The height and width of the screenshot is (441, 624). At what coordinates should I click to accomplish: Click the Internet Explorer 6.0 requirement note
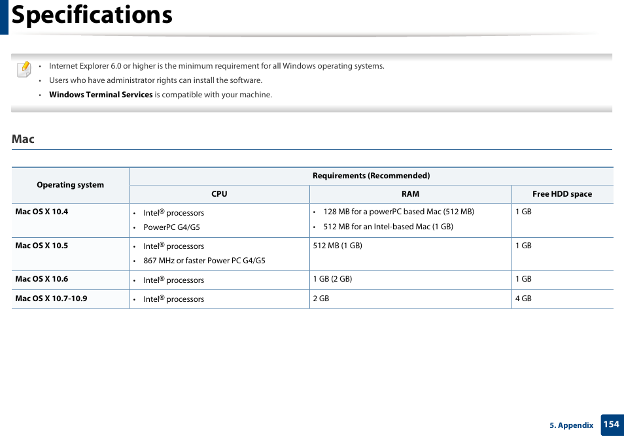217,66
